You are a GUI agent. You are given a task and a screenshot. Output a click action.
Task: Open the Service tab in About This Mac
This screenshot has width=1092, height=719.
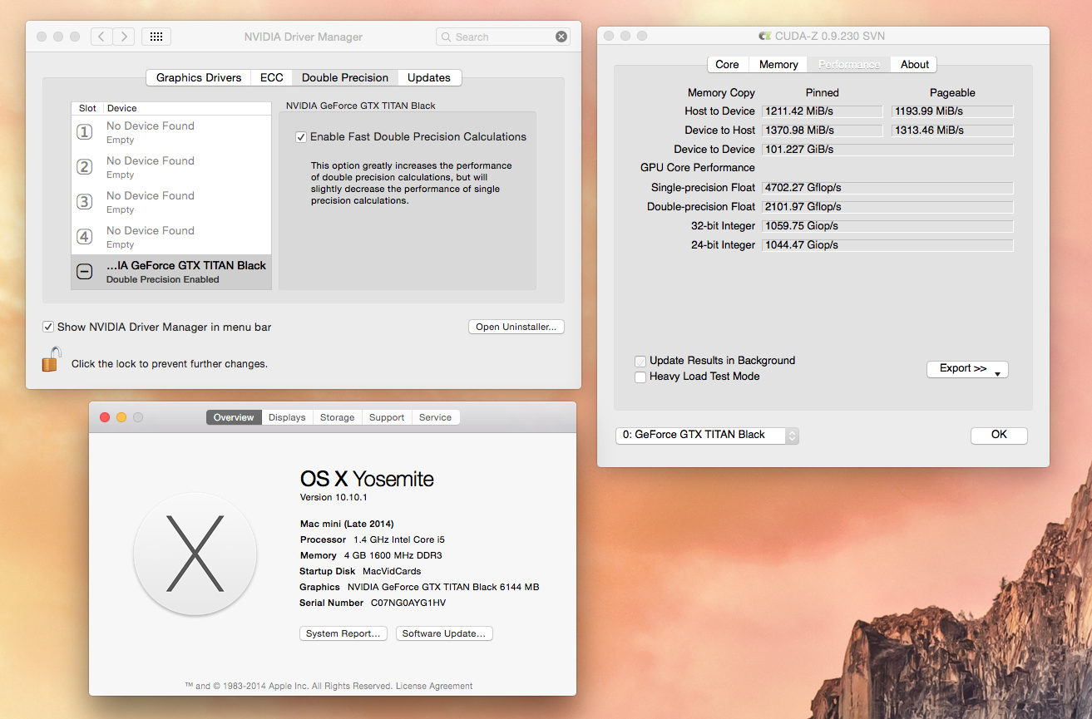point(436,417)
